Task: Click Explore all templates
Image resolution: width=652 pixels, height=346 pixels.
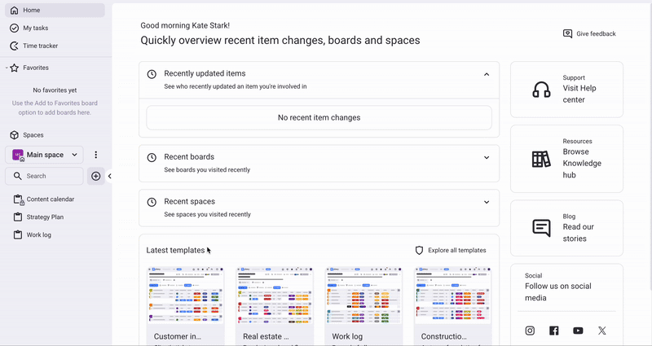Action: tap(451, 251)
